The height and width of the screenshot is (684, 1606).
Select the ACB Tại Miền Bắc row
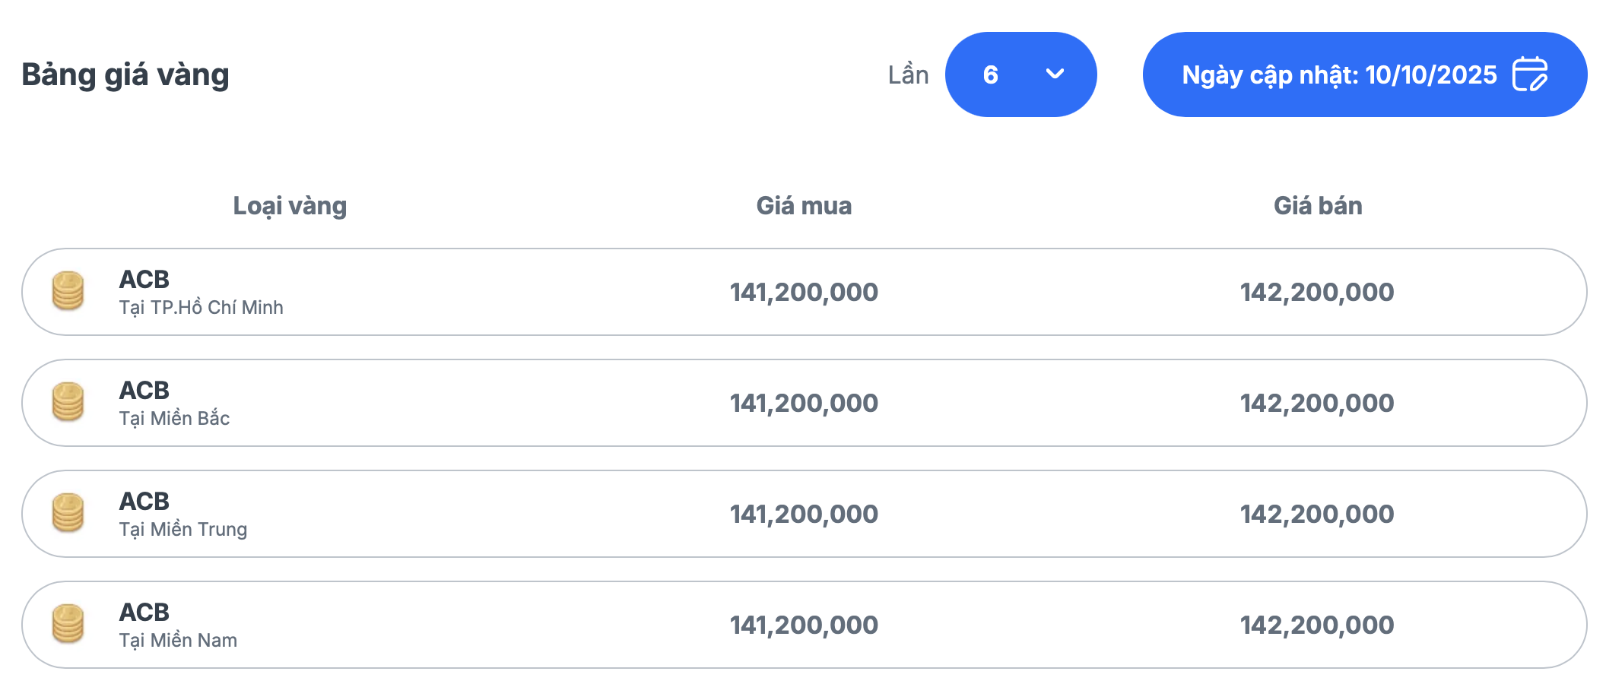[x=456, y=403]
